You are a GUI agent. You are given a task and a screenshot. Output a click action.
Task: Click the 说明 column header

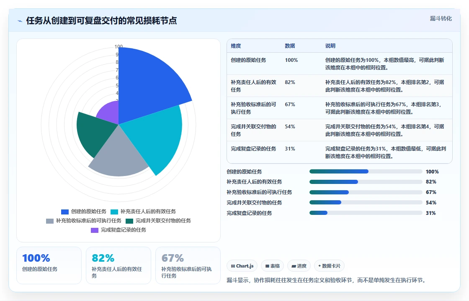(330, 46)
